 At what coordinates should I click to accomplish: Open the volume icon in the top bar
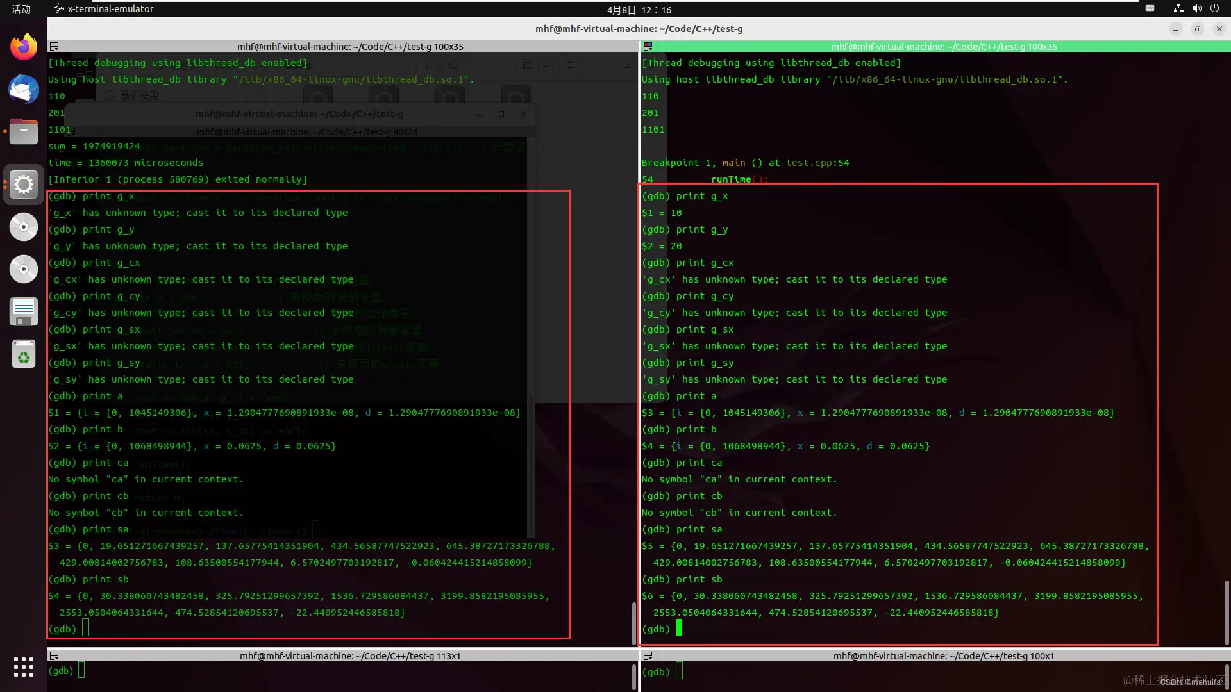[x=1196, y=9]
